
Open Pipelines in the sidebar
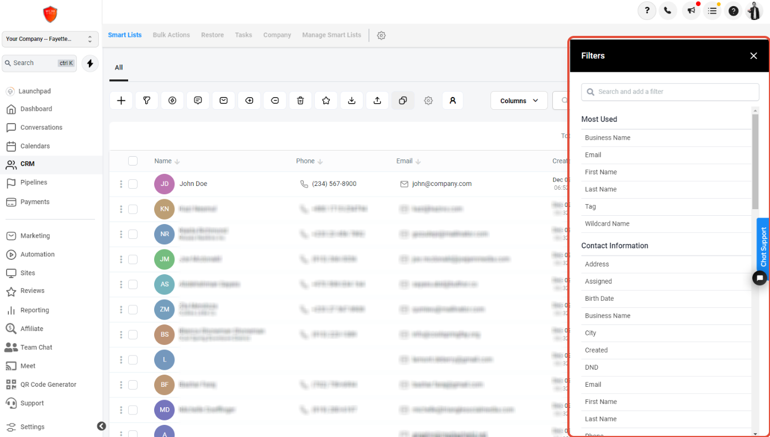(x=34, y=183)
